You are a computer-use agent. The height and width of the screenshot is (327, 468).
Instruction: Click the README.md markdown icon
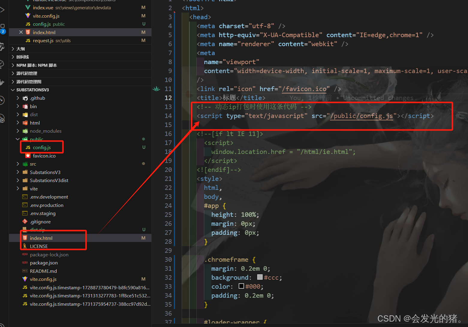tap(25, 271)
